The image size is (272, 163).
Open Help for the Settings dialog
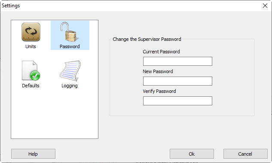click(33, 154)
